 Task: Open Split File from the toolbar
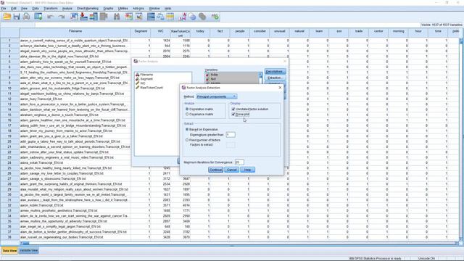(151, 17)
